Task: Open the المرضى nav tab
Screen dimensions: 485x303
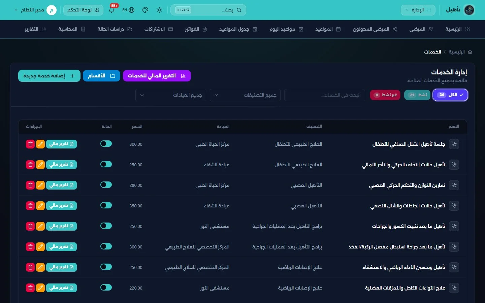Action: (x=421, y=29)
